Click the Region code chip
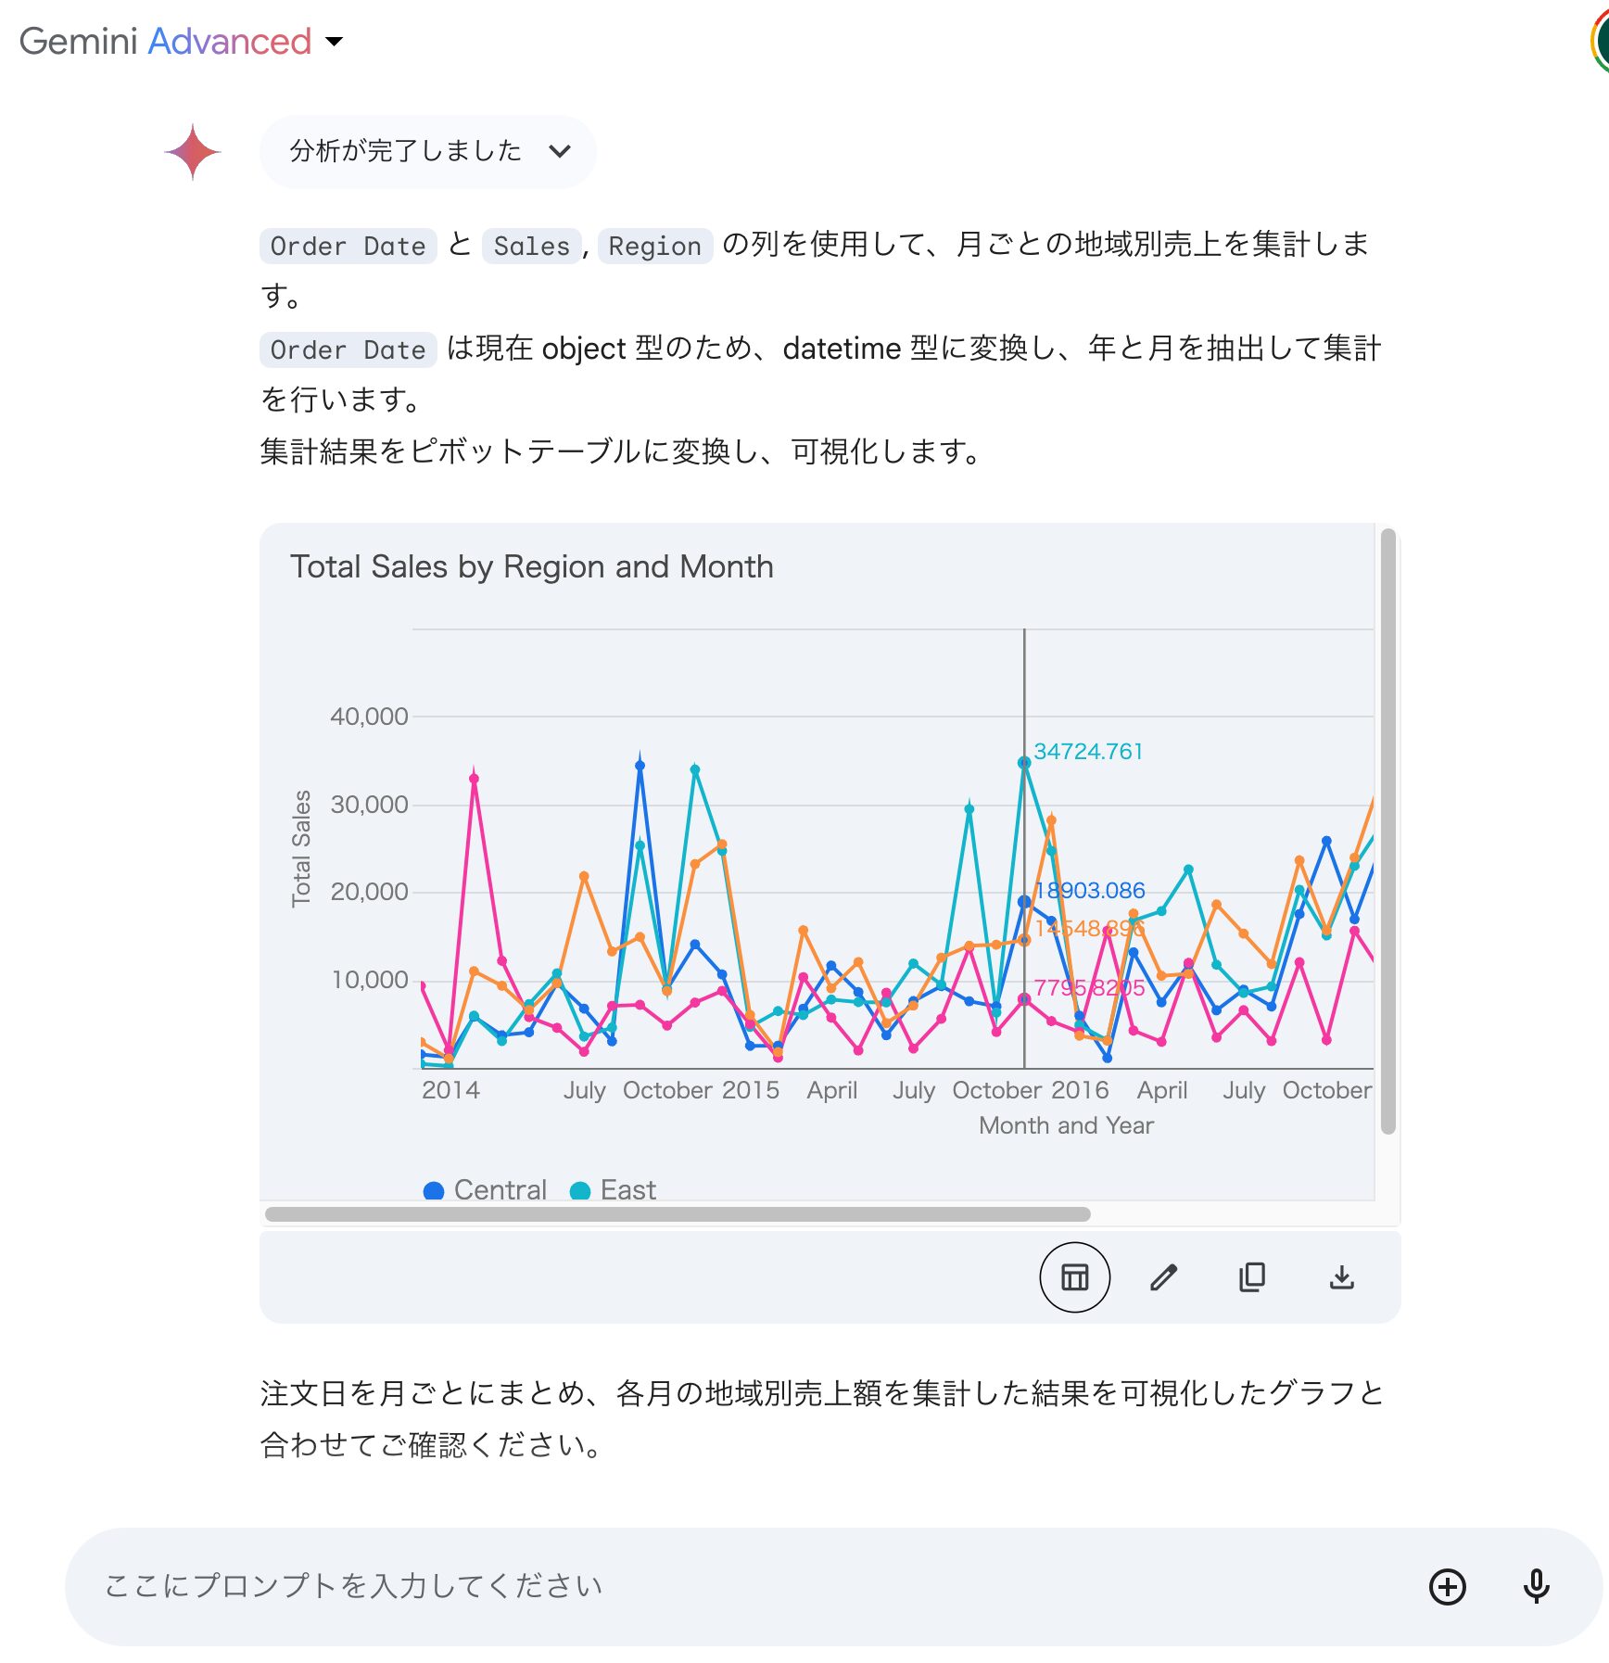1609x1663 pixels. coord(654,247)
